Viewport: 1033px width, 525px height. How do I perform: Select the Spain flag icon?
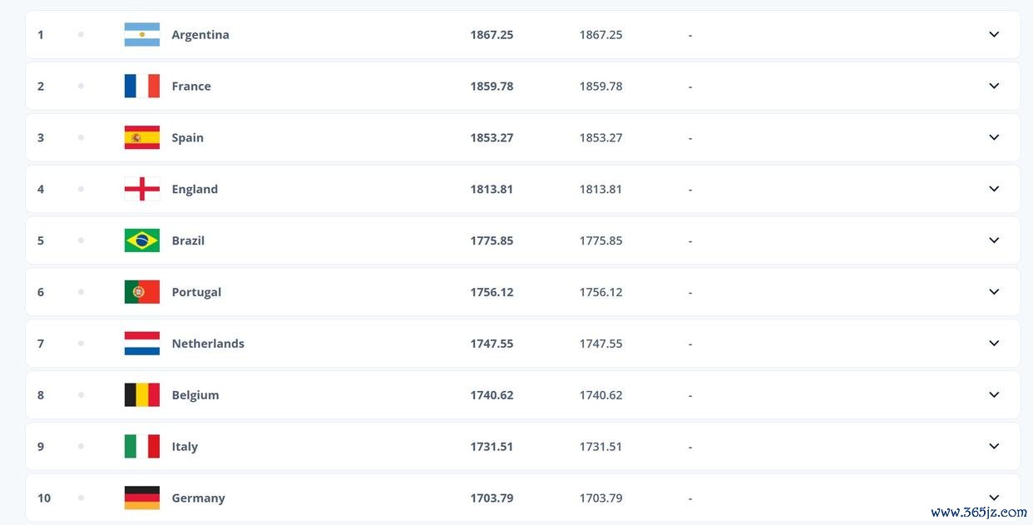[x=141, y=137]
